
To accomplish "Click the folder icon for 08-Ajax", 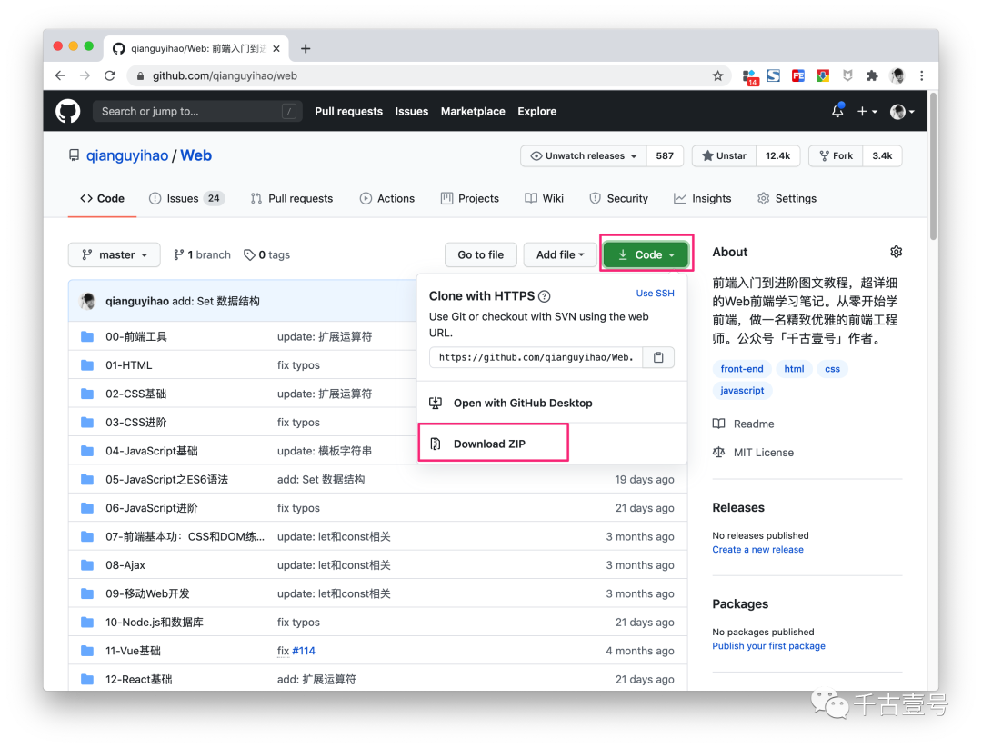I will click(87, 565).
